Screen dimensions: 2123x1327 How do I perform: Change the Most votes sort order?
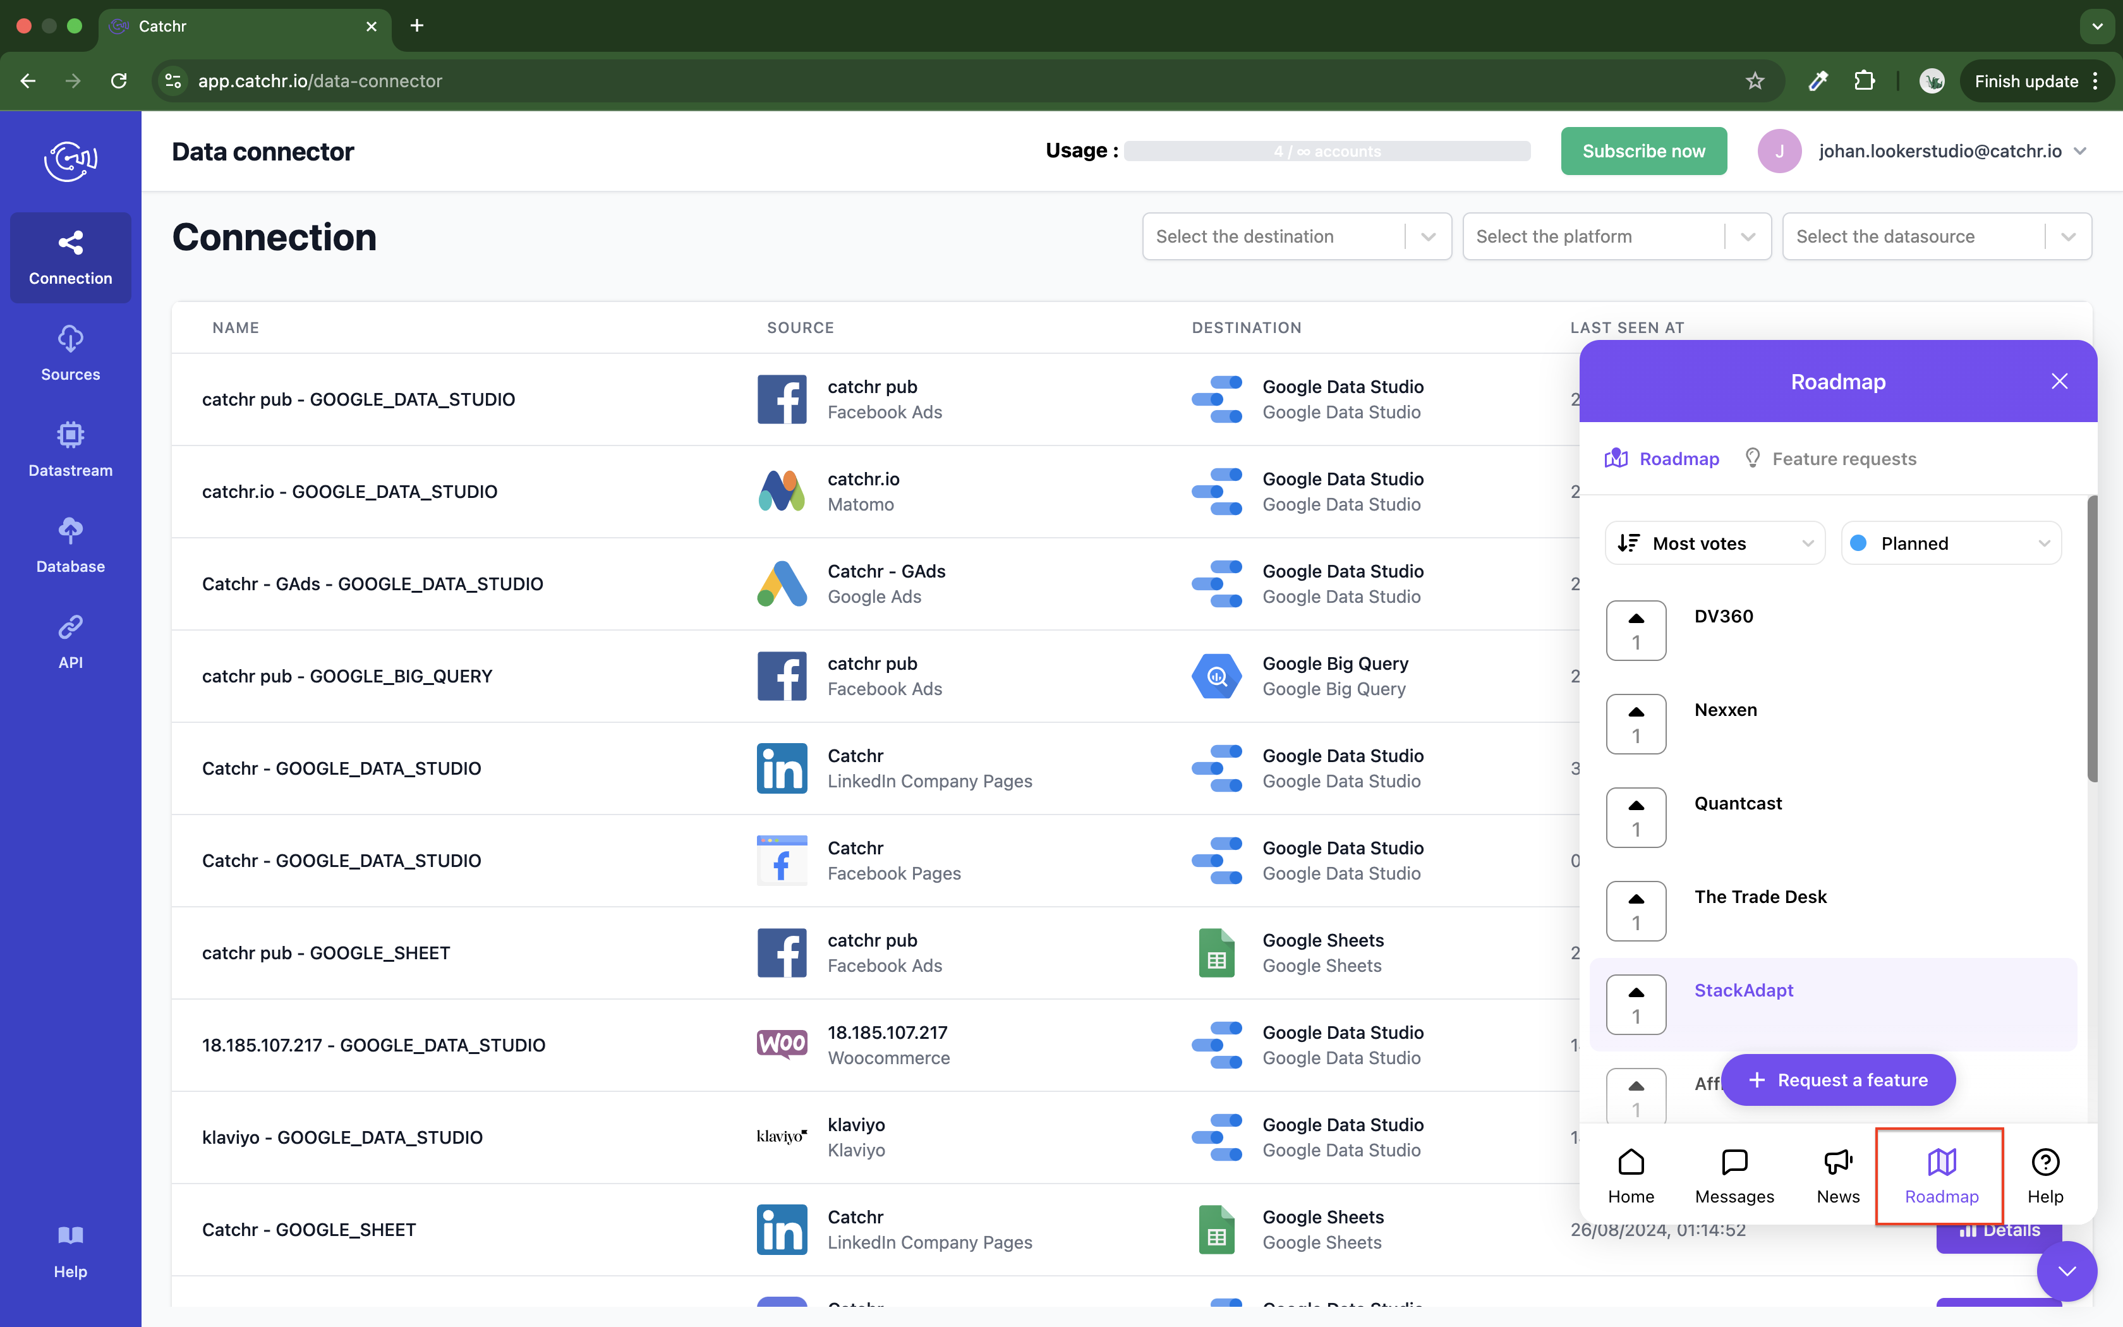1715,543
